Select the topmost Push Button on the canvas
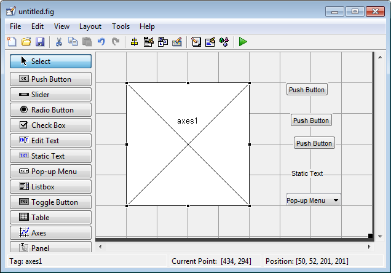The image size is (391, 273). click(307, 90)
